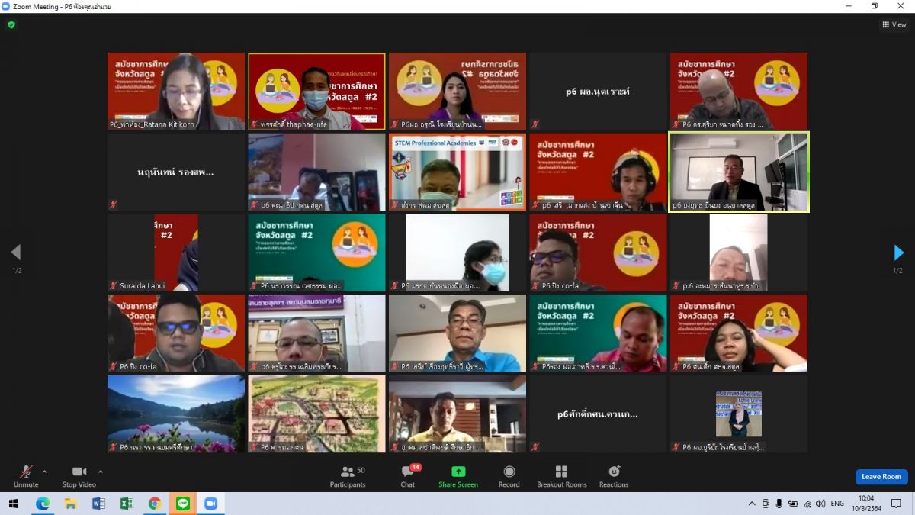Leave Room
Screen dimensions: 915x515
pos(881,477)
